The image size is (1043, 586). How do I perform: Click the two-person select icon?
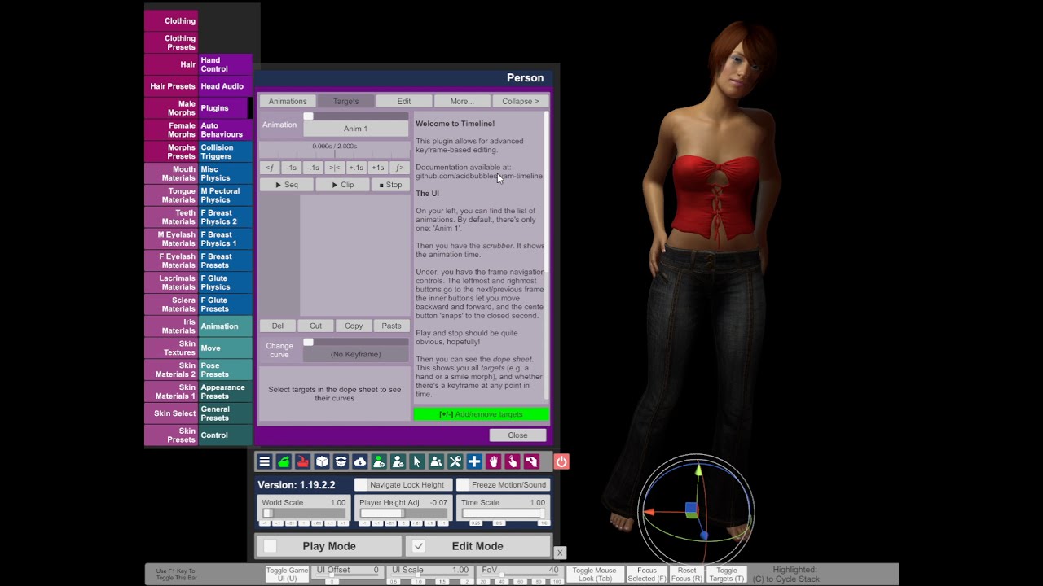(x=436, y=461)
